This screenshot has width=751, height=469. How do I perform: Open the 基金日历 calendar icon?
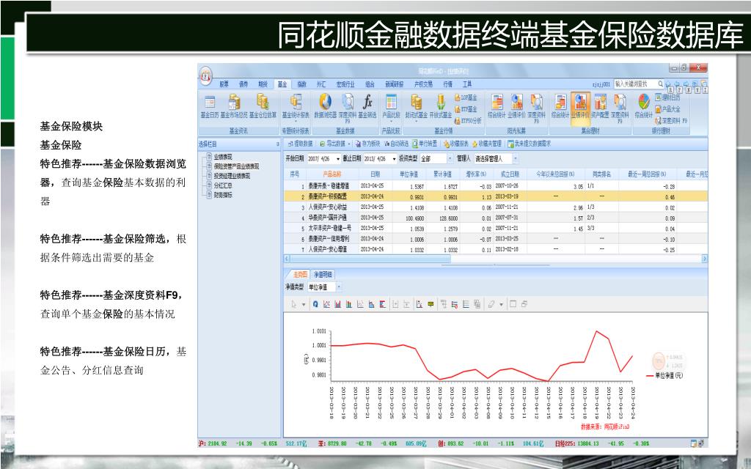tap(209, 107)
